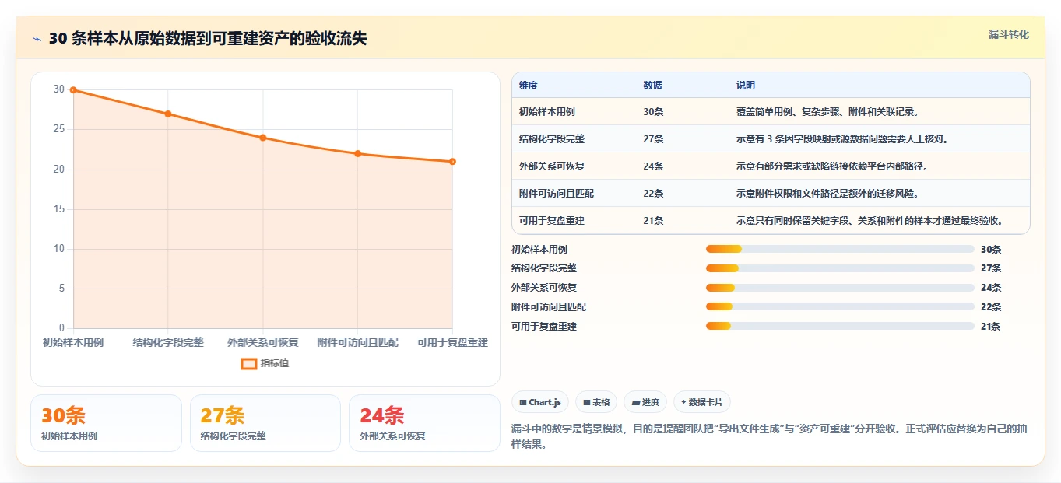
Task: Click the 初始样本用例 table cell
Action: pyautogui.click(x=574, y=111)
